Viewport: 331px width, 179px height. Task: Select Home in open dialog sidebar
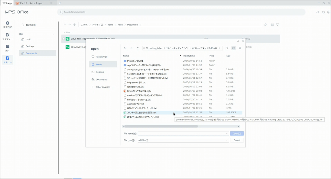point(103,64)
